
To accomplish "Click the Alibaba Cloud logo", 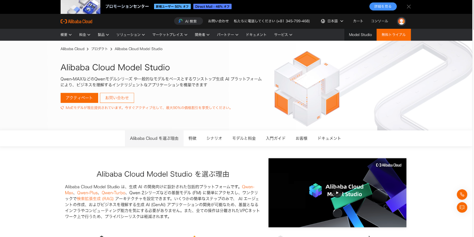I will click(77, 21).
